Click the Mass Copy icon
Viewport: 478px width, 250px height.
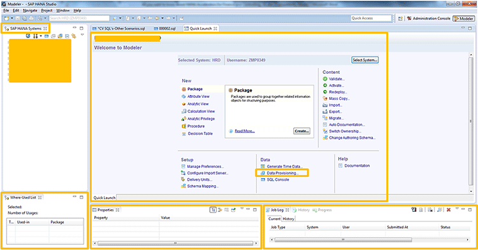point(325,99)
